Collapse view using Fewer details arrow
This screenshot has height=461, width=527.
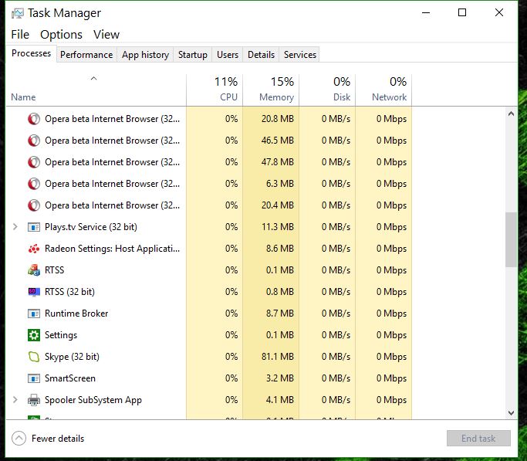[x=19, y=439]
